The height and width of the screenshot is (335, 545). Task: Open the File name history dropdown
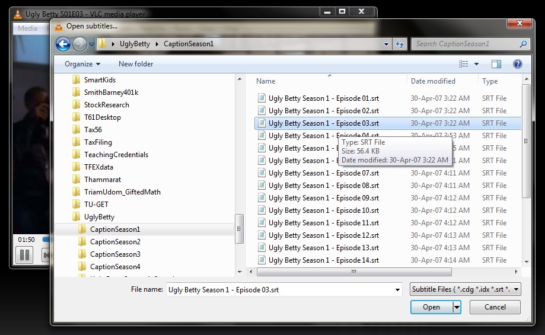[x=397, y=289]
